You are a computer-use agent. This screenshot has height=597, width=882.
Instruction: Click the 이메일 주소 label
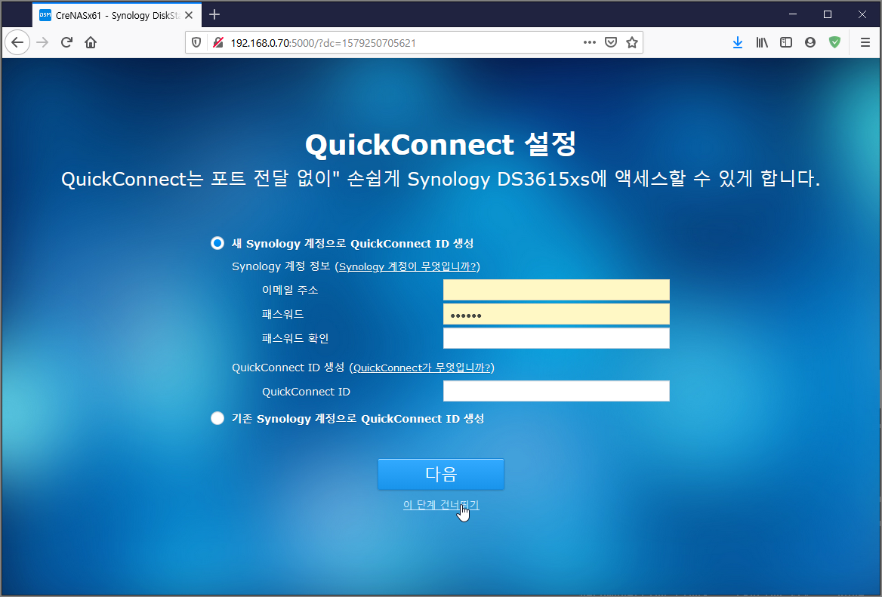[x=290, y=290]
